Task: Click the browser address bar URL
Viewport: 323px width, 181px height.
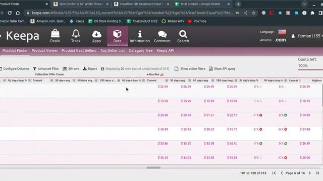Action: pyautogui.click(x=132, y=13)
